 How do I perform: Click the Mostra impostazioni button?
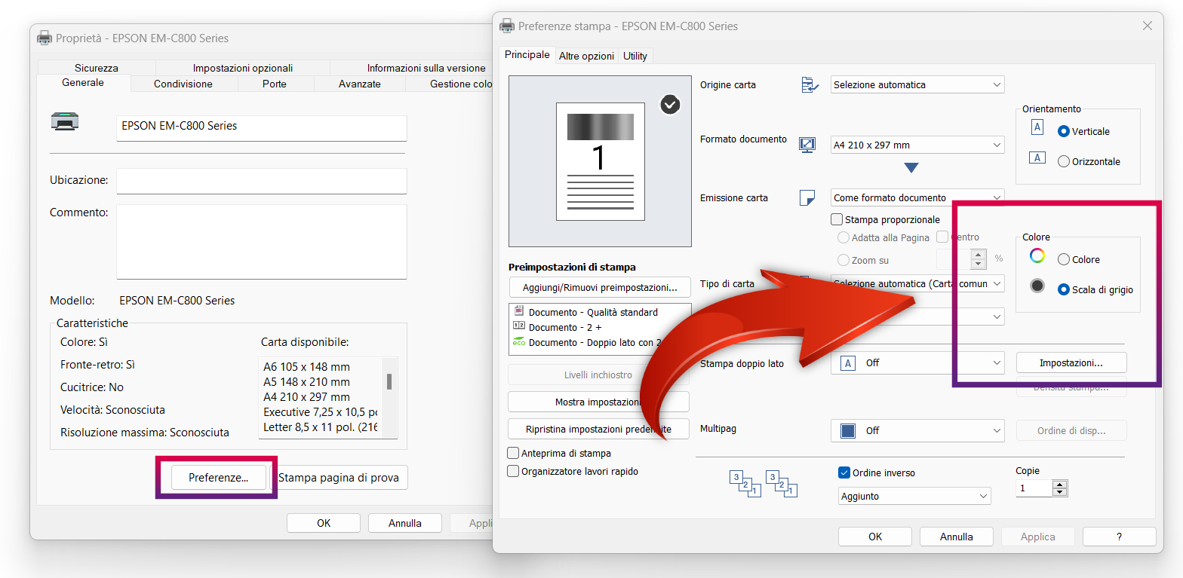click(x=599, y=402)
